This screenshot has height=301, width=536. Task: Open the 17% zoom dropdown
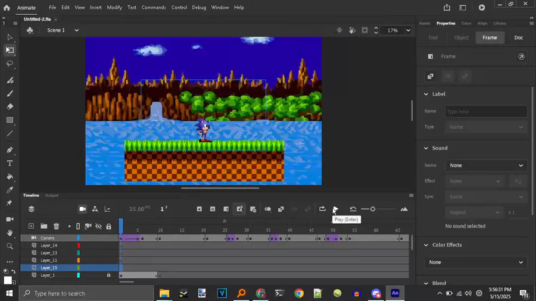tap(408, 30)
